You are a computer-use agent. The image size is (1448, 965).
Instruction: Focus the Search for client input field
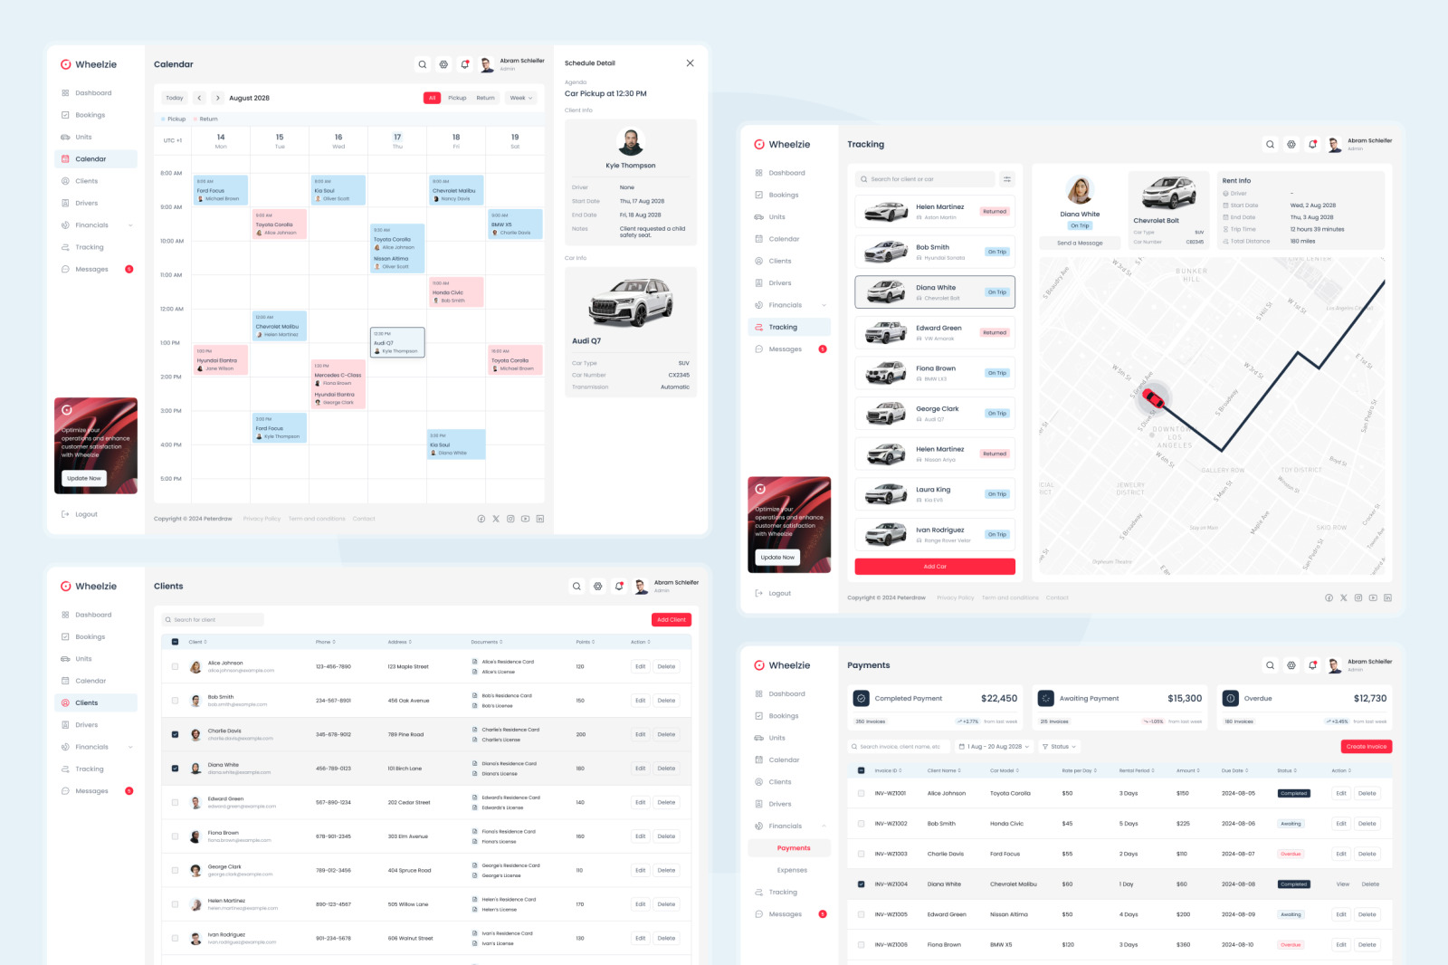[x=214, y=620]
